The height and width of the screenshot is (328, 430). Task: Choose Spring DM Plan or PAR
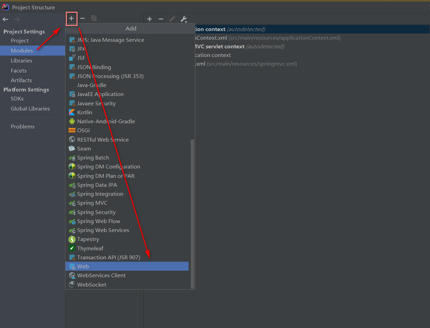tap(127, 176)
